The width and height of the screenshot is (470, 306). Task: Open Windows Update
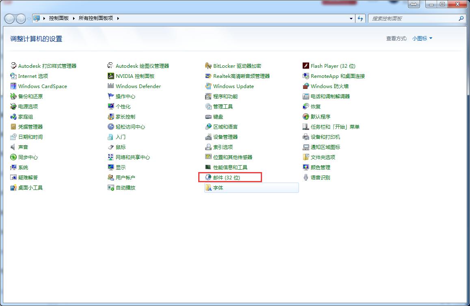point(233,86)
